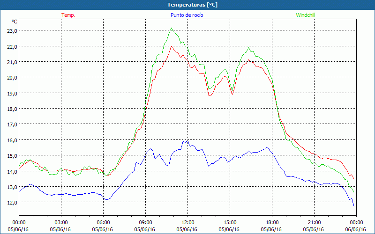Click the 20,0 y-axis value
Image resolution: width=375 pixels, height=234 pixels.
coord(12,78)
